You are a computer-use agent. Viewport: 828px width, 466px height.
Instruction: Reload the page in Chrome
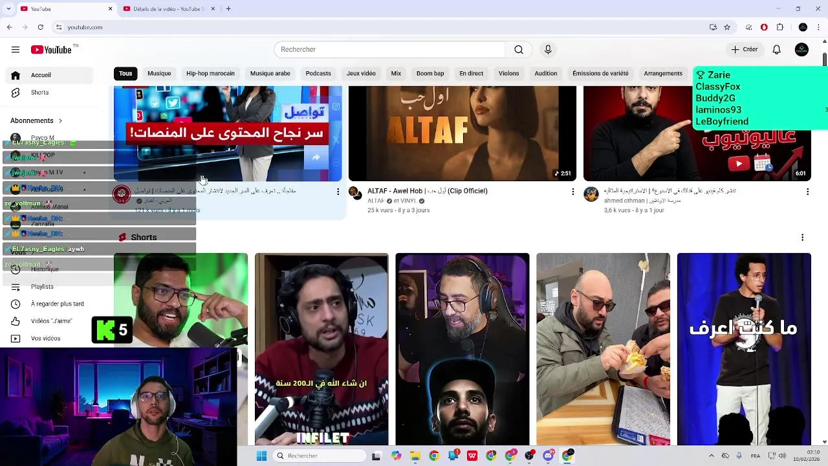click(40, 27)
